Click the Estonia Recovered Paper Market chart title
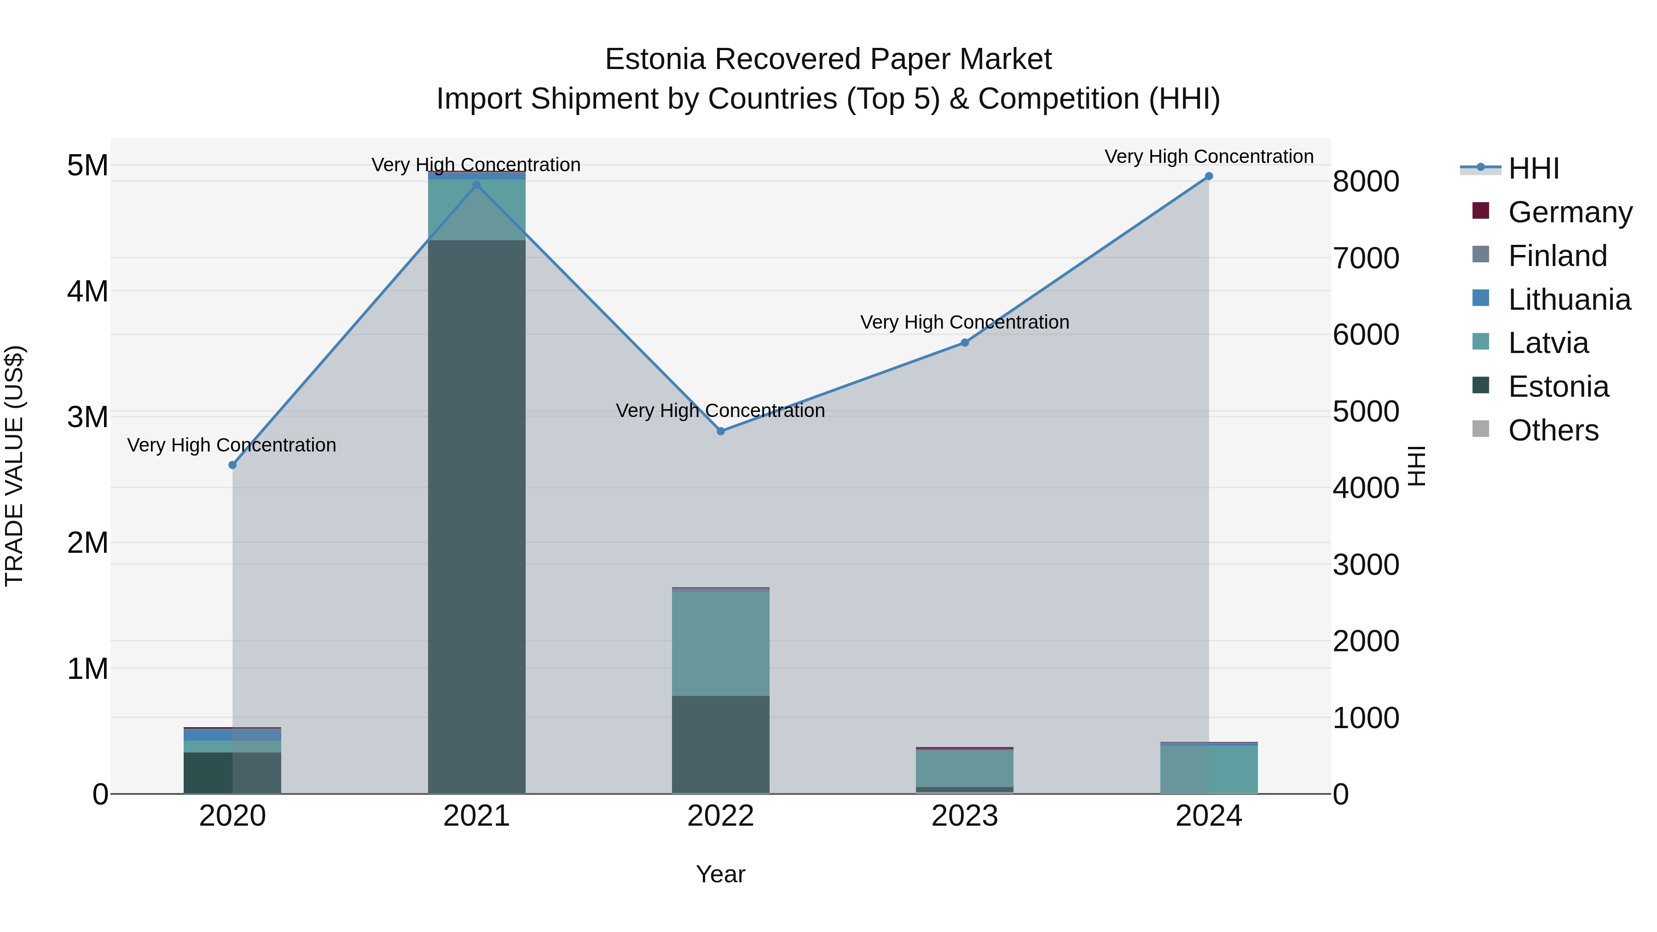The height and width of the screenshot is (932, 1657). (x=828, y=59)
